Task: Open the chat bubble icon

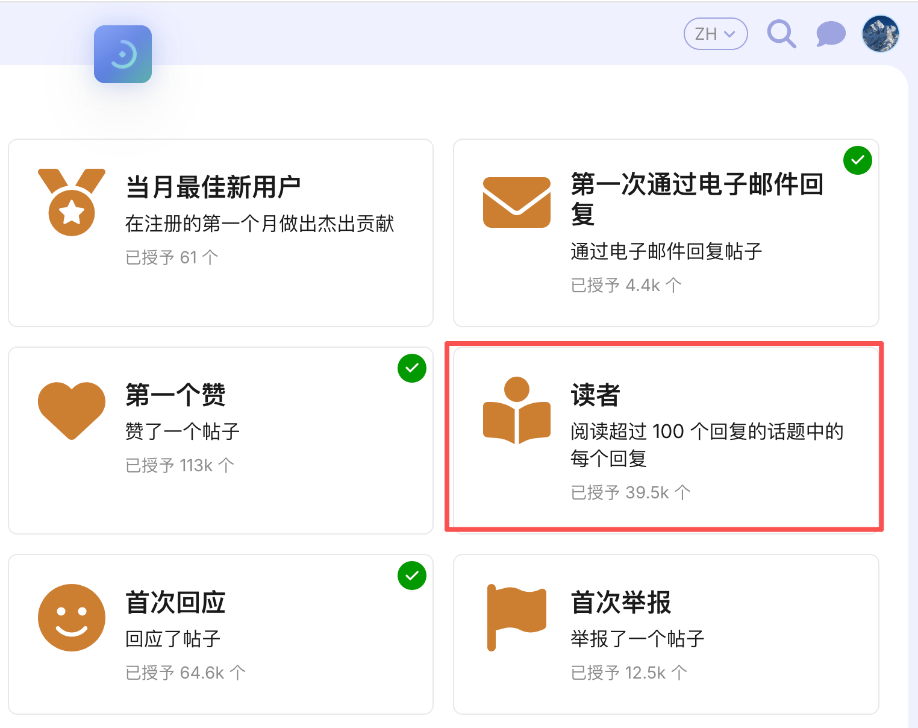Action: [x=831, y=34]
